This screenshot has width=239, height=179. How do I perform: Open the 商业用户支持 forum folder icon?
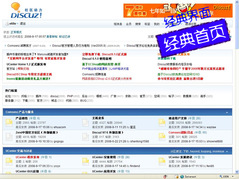pos(162,123)
